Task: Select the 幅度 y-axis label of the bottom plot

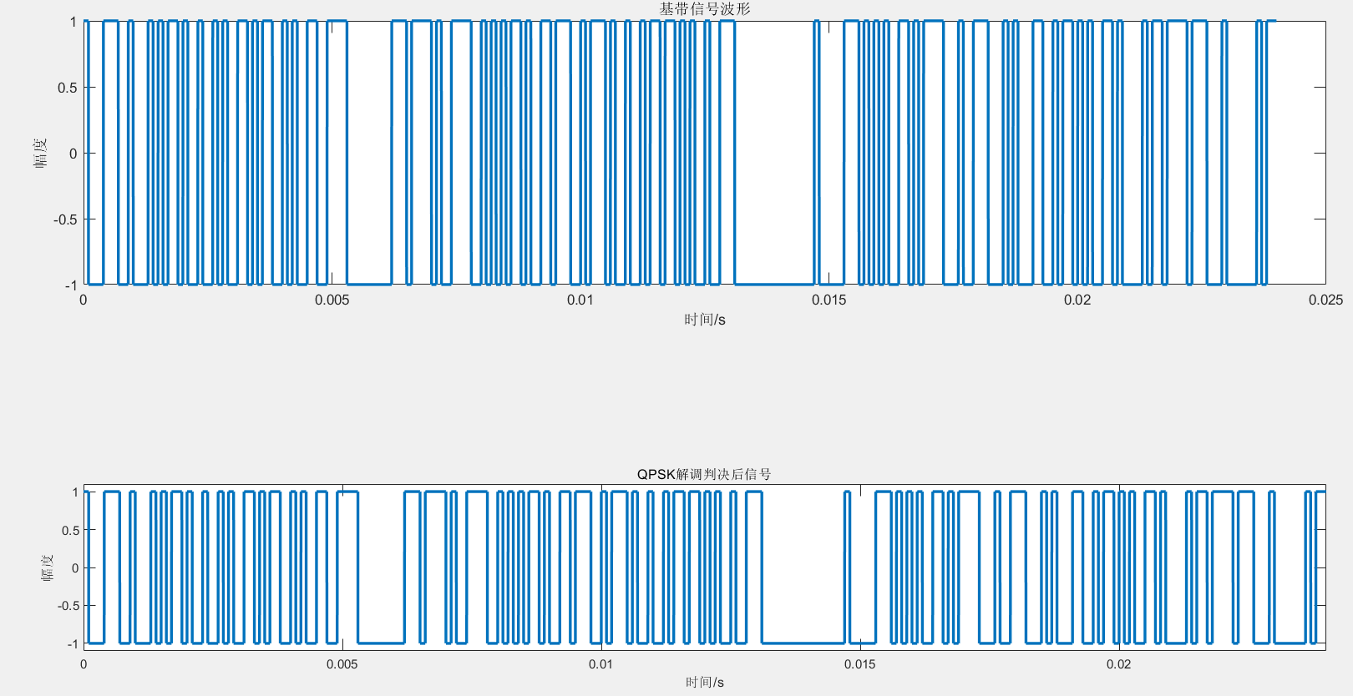Action: (x=48, y=567)
